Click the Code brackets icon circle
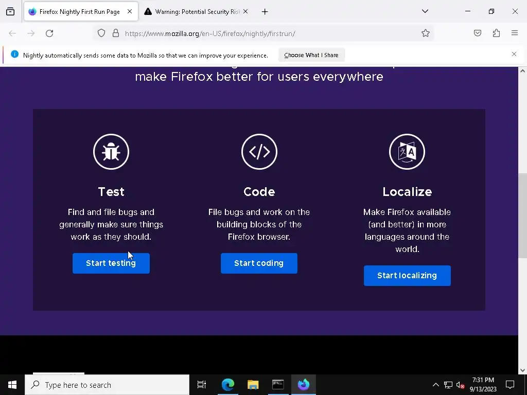Viewport: 527px width, 395px height. [x=259, y=152]
